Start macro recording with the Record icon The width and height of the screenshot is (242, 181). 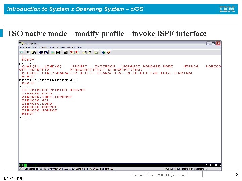coord(72,53)
